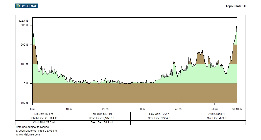This screenshot has height=140, width=261.
Task: Select the Terr Dist 56.1 mi cell
Action: pos(102,114)
